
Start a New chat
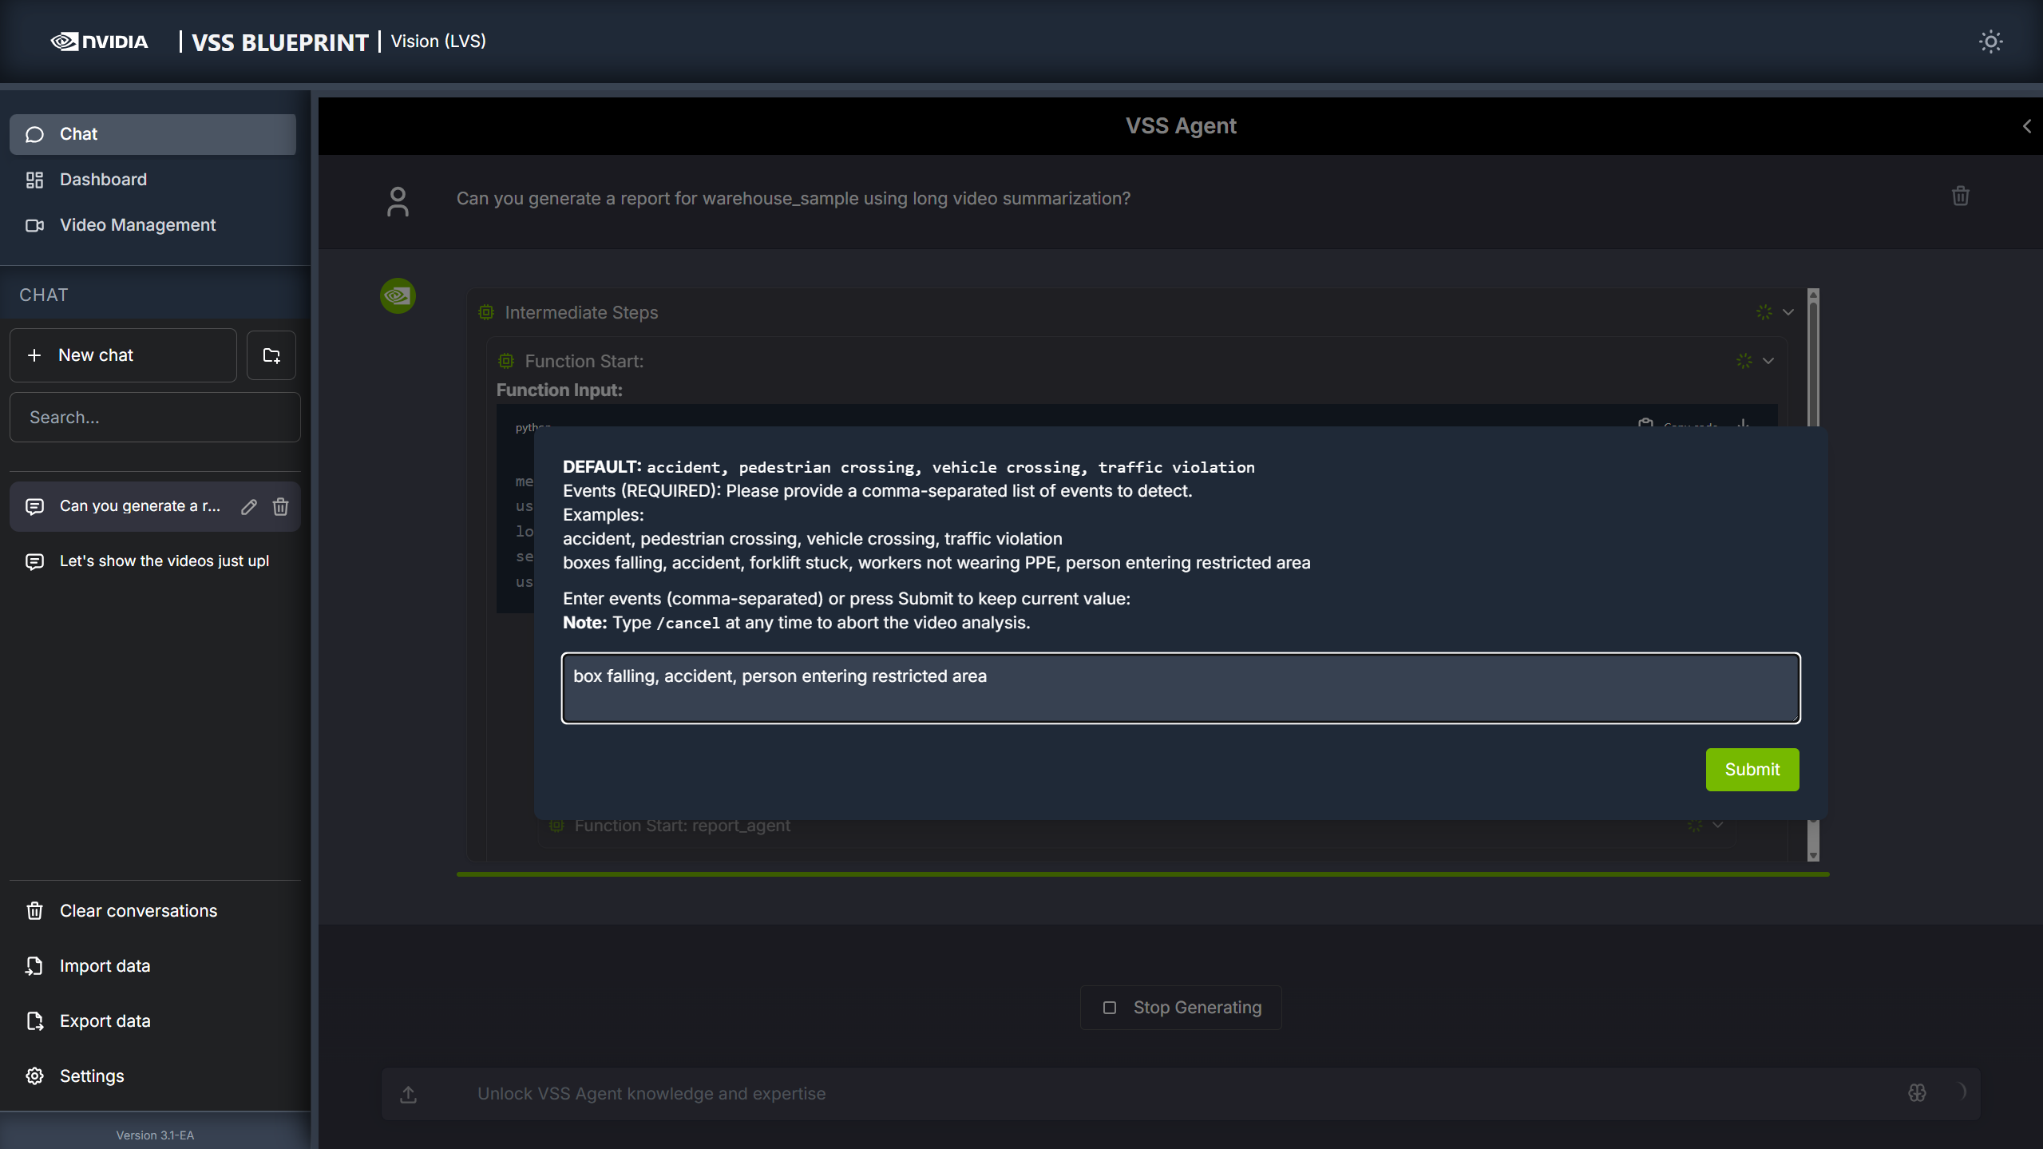(95, 355)
